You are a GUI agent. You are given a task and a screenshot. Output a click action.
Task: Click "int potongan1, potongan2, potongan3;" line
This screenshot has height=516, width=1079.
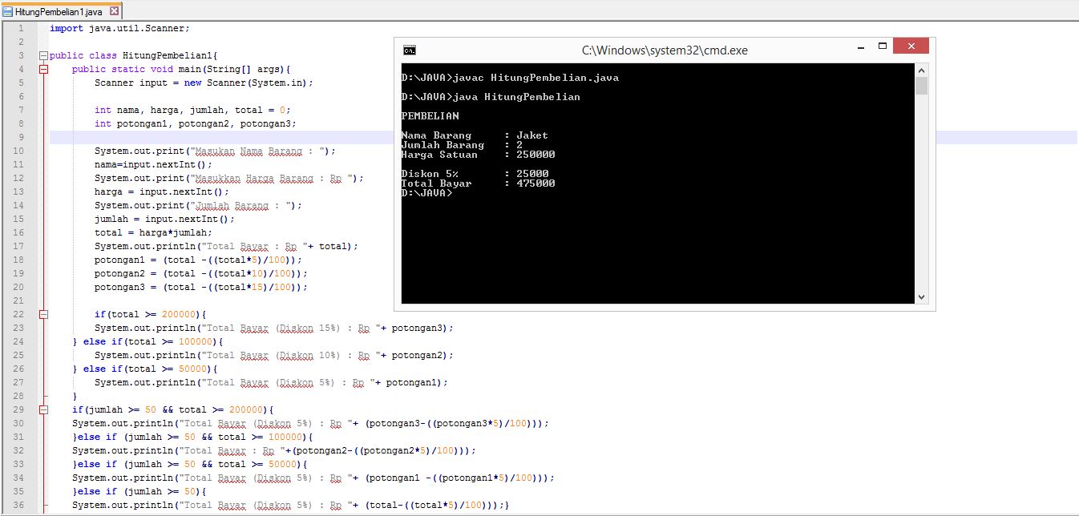196,124
